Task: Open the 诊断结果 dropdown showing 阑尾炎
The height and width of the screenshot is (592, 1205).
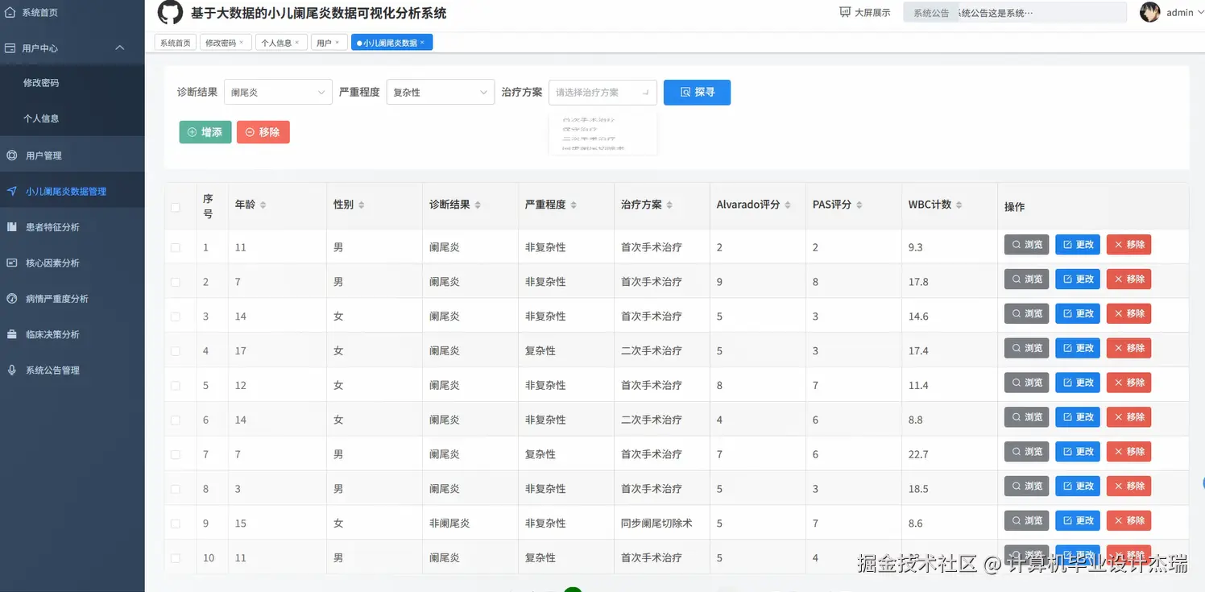Action: [278, 92]
